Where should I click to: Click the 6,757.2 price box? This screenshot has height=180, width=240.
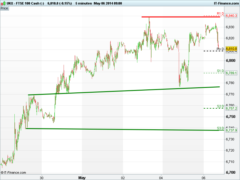231,108
